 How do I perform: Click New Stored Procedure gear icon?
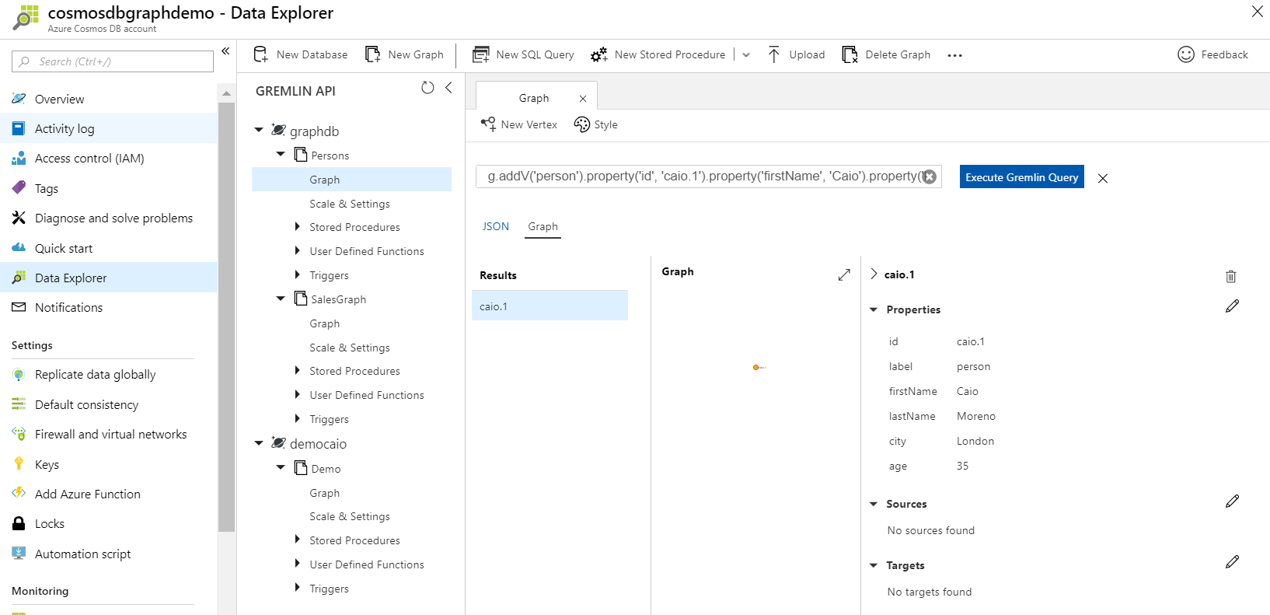598,54
